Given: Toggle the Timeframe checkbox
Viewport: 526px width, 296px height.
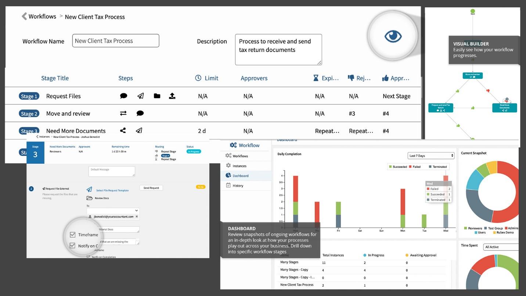Looking at the screenshot, I should (72, 235).
